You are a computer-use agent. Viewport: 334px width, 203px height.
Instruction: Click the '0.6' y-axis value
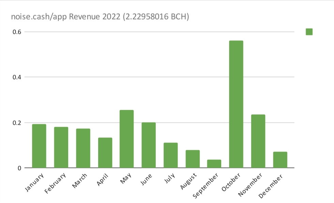17,32
